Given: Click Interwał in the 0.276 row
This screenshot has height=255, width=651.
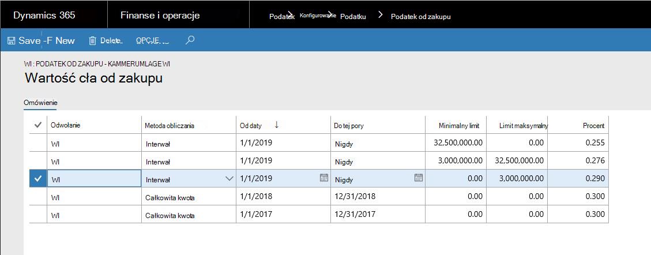Looking at the screenshot, I should [x=158, y=162].
